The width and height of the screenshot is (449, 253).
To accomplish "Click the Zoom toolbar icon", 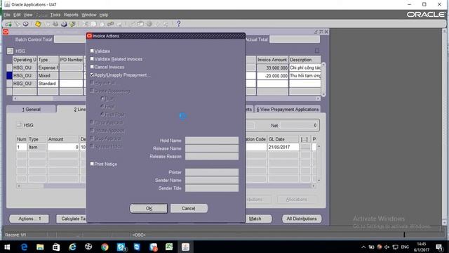I will coord(140,24).
